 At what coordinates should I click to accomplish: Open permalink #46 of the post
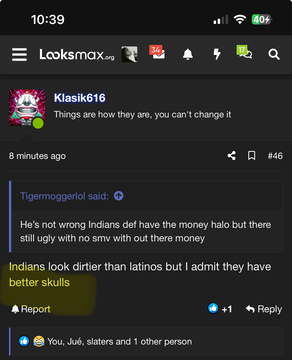pos(275,156)
